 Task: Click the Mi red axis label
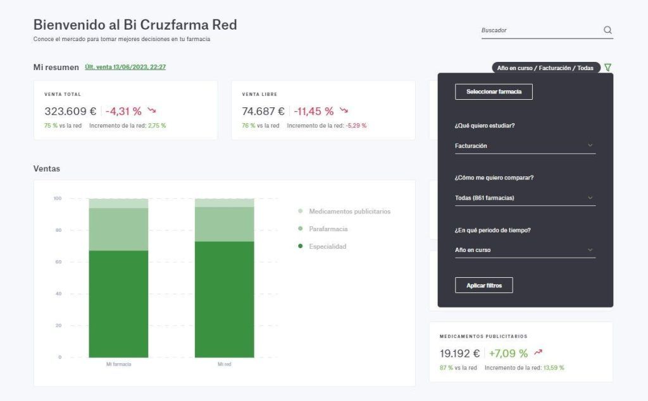point(225,364)
